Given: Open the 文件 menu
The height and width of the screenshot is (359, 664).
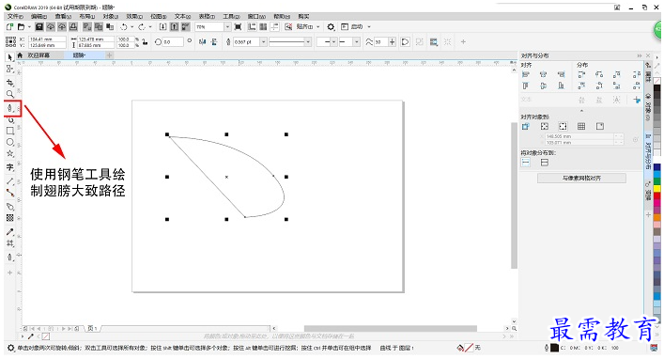Looking at the screenshot, I should point(15,16).
